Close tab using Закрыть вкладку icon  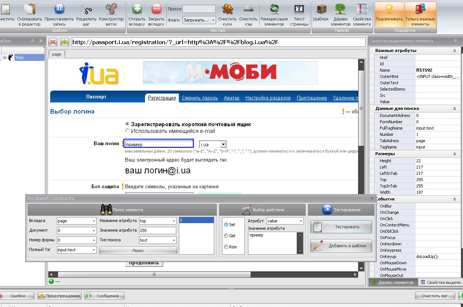click(156, 9)
